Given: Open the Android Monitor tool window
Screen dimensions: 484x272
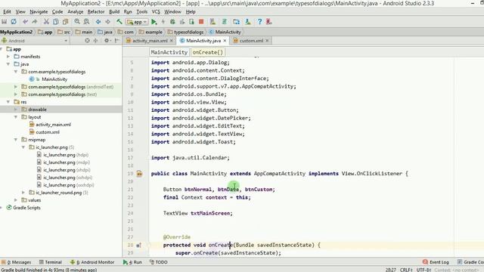Looking at the screenshot, I should pyautogui.click(x=92, y=262).
